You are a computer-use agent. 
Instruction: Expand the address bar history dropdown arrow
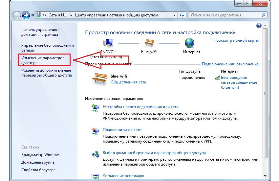(x=174, y=15)
